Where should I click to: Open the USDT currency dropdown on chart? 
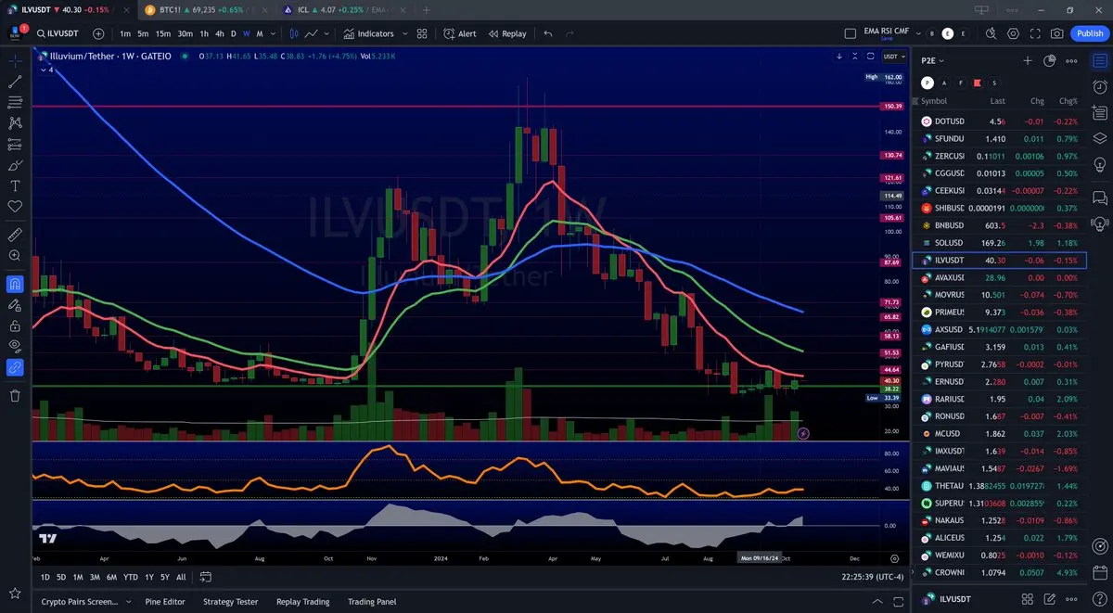point(893,56)
